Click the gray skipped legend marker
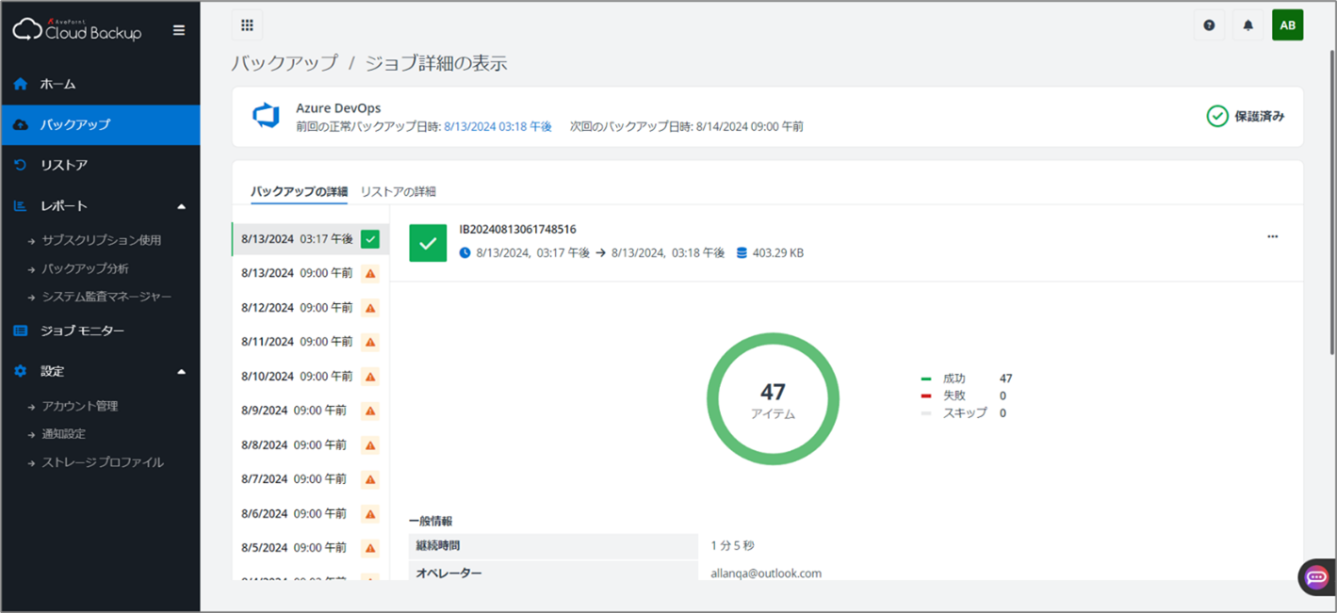 click(x=926, y=412)
